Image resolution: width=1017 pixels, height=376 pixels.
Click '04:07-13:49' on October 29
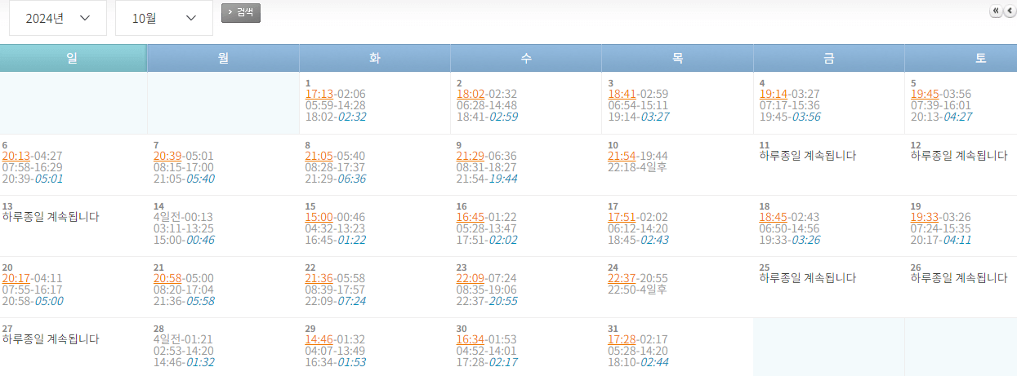coord(336,352)
